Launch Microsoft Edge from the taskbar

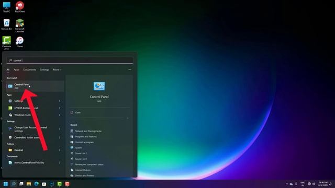click(x=36, y=184)
